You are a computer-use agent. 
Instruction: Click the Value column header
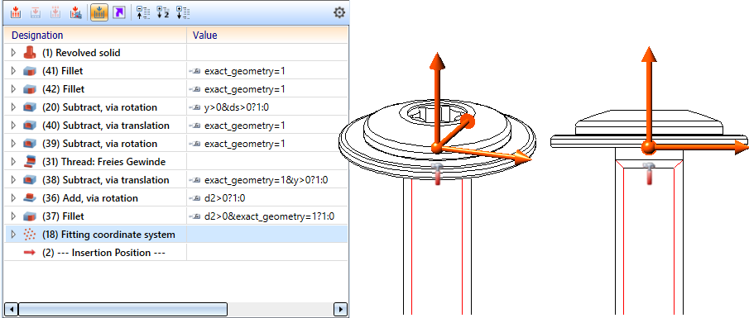pyautogui.click(x=205, y=36)
